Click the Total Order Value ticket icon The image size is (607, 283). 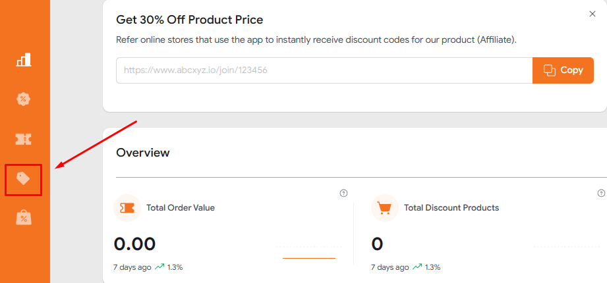click(127, 208)
